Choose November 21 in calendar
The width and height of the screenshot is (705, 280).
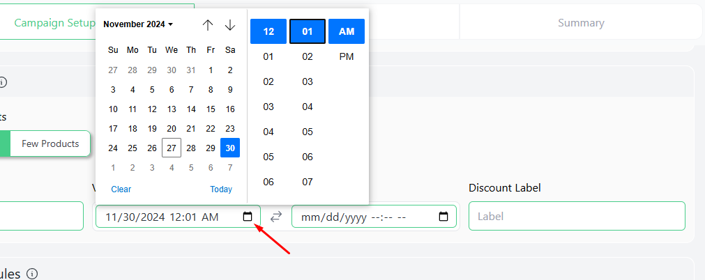tap(191, 129)
